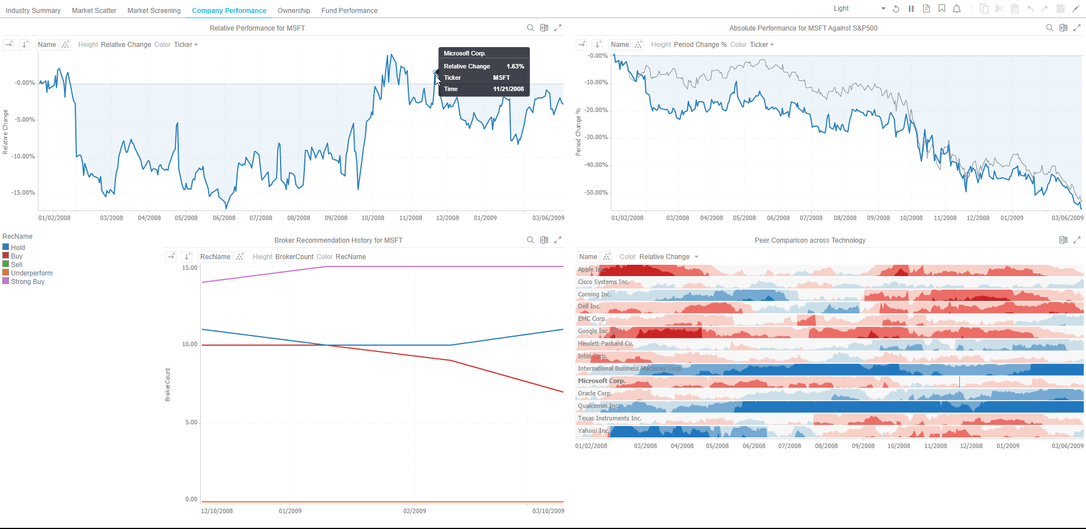The image size is (1086, 529).
Task: Maximize the Broker Recommendation History panel
Action: pyautogui.click(x=558, y=240)
